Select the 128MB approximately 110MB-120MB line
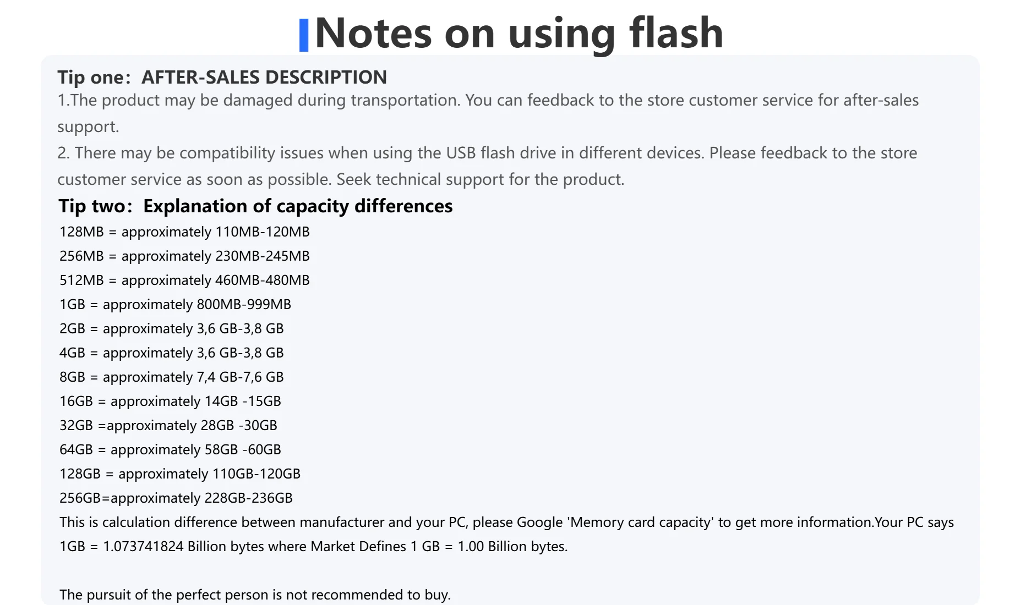The width and height of the screenshot is (1026, 605). [184, 232]
